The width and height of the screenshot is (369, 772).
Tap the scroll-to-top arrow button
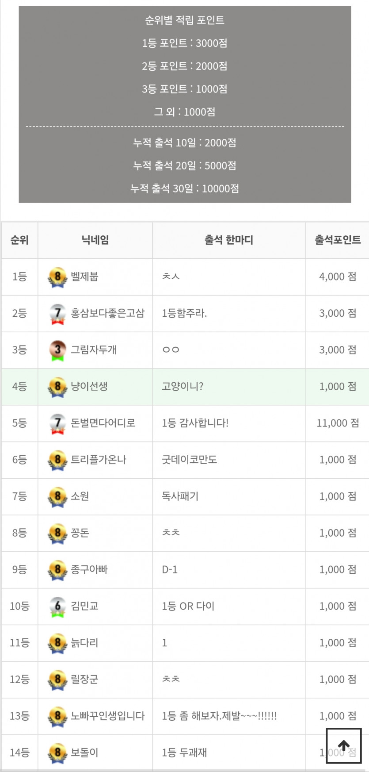tap(344, 745)
